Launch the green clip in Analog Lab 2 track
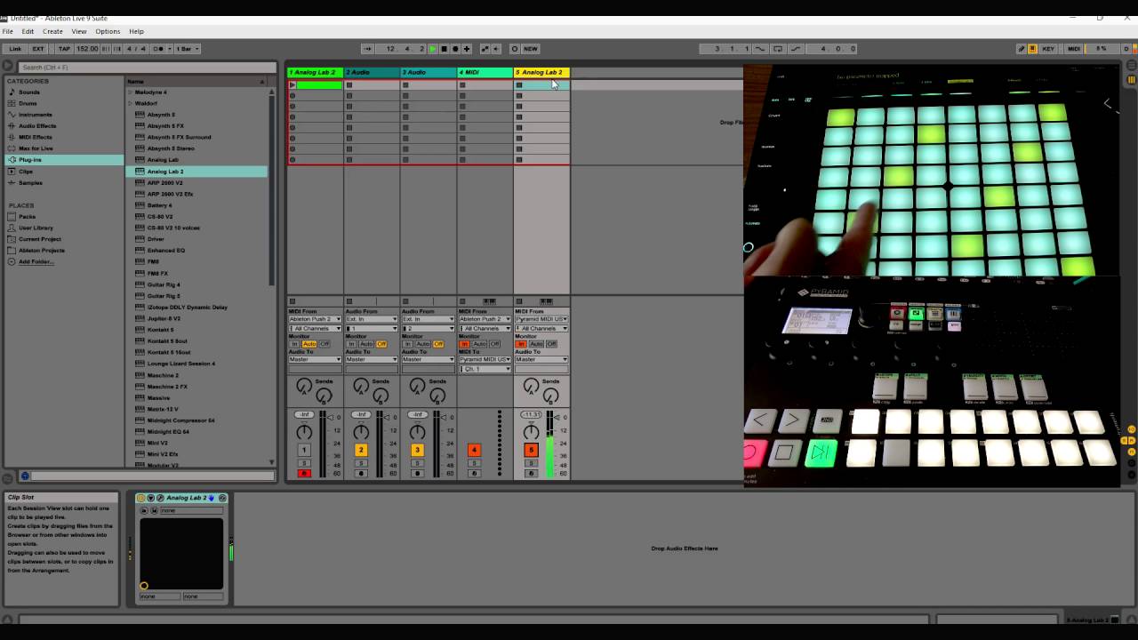The image size is (1138, 640). (x=293, y=85)
